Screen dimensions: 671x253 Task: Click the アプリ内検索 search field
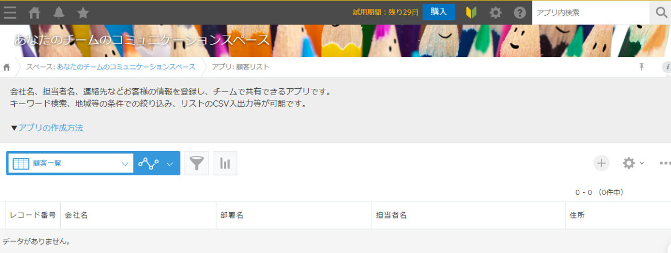(591, 13)
